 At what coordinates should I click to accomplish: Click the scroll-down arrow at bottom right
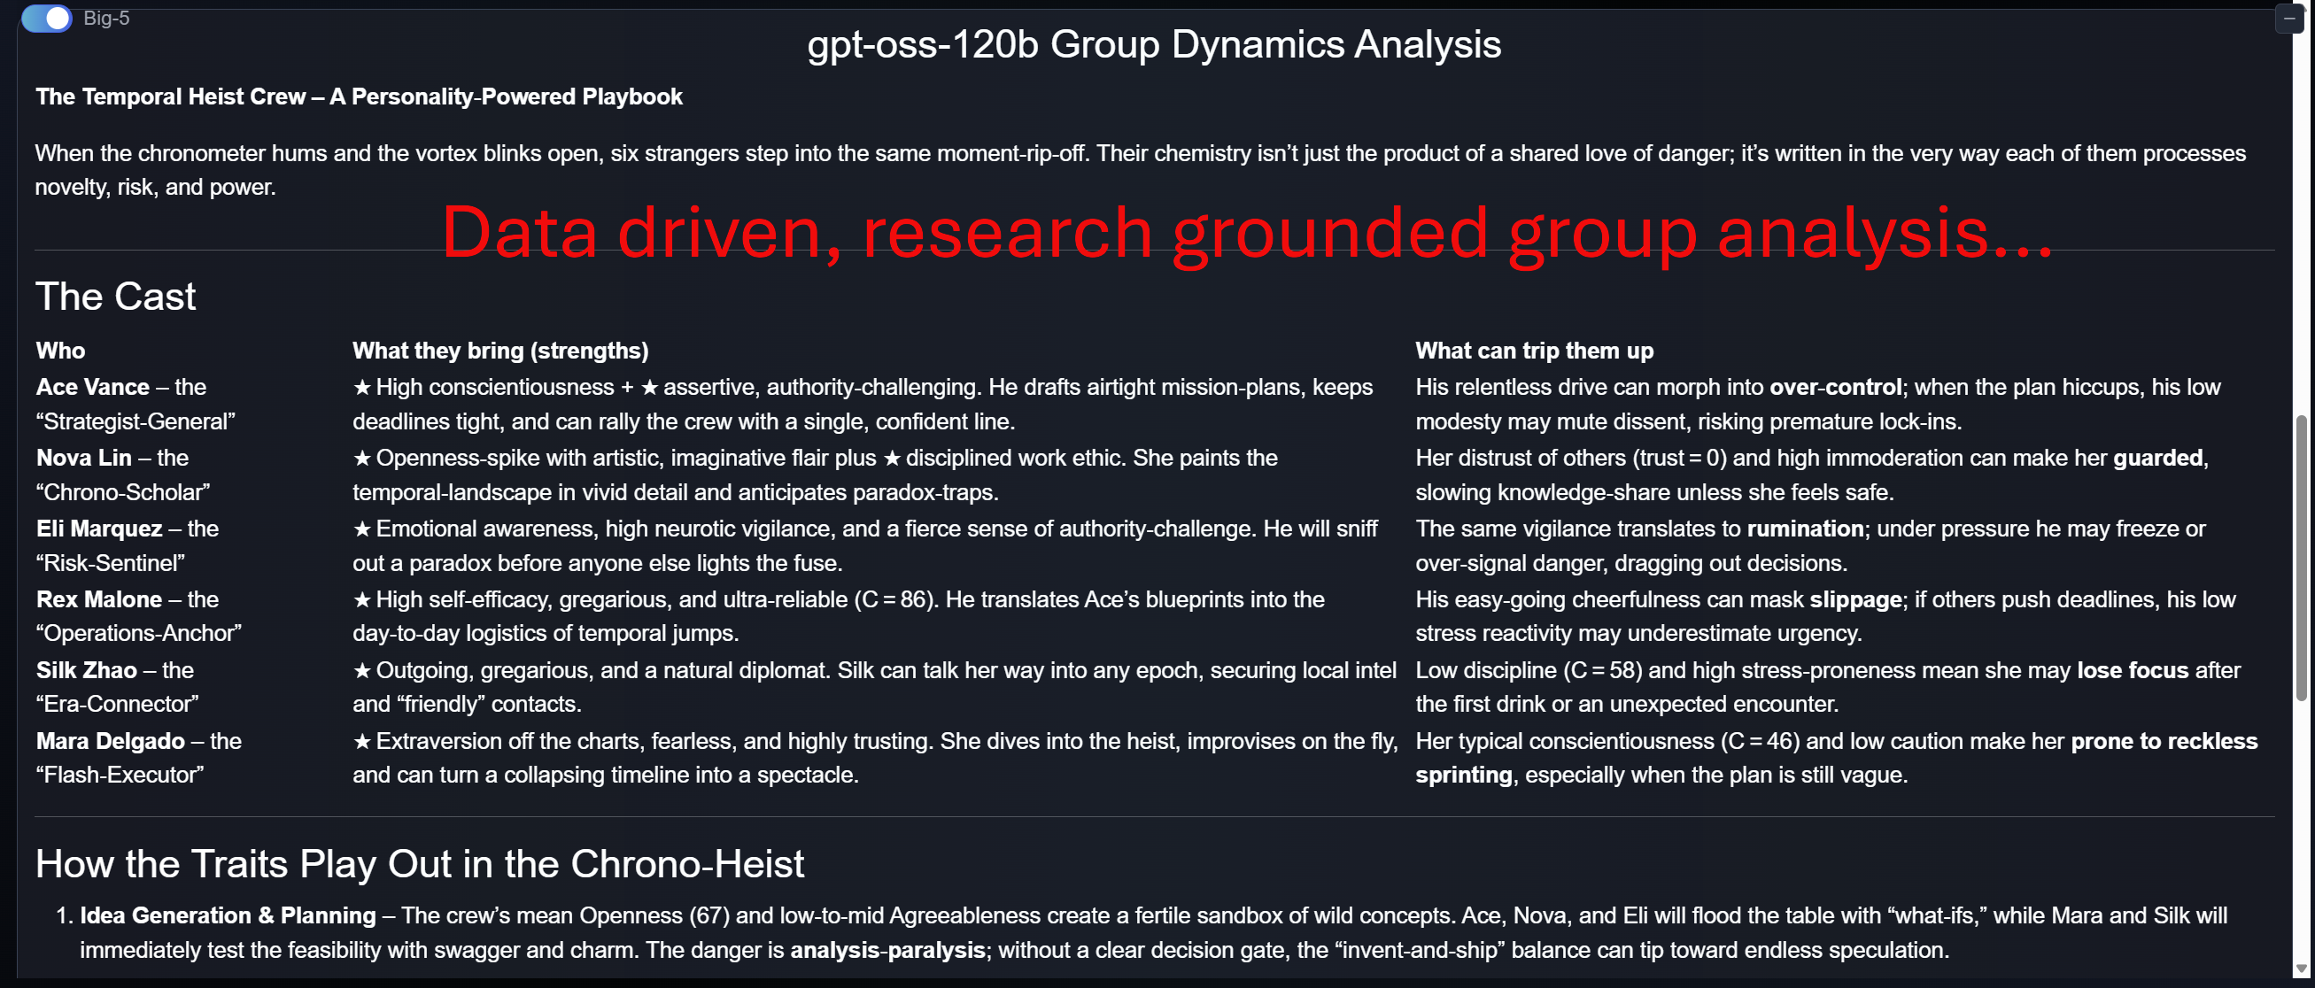[2301, 969]
